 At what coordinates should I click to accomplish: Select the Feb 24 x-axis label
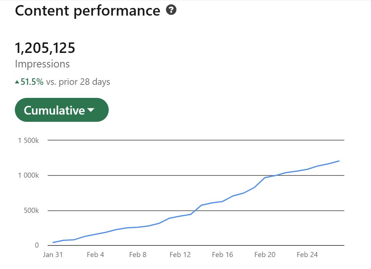[307, 255]
